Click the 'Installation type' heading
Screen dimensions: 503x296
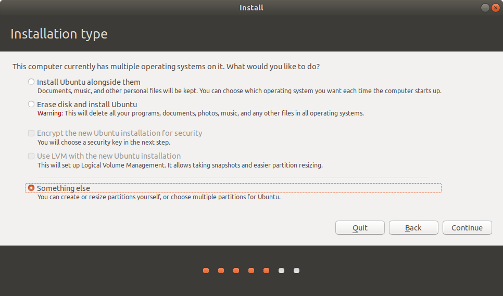[59, 34]
